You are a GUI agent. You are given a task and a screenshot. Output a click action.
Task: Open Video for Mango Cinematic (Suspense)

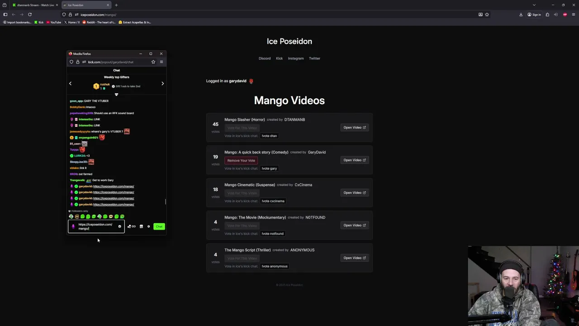click(x=354, y=193)
